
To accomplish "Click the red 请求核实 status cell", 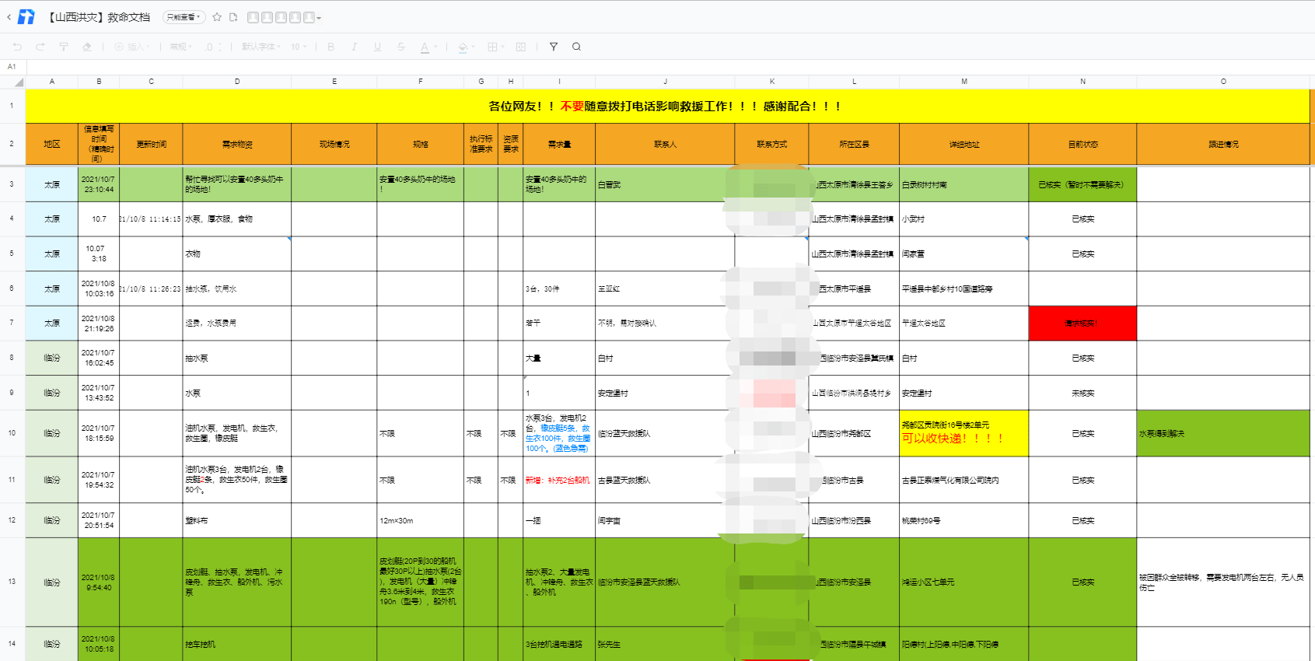I will (1082, 323).
